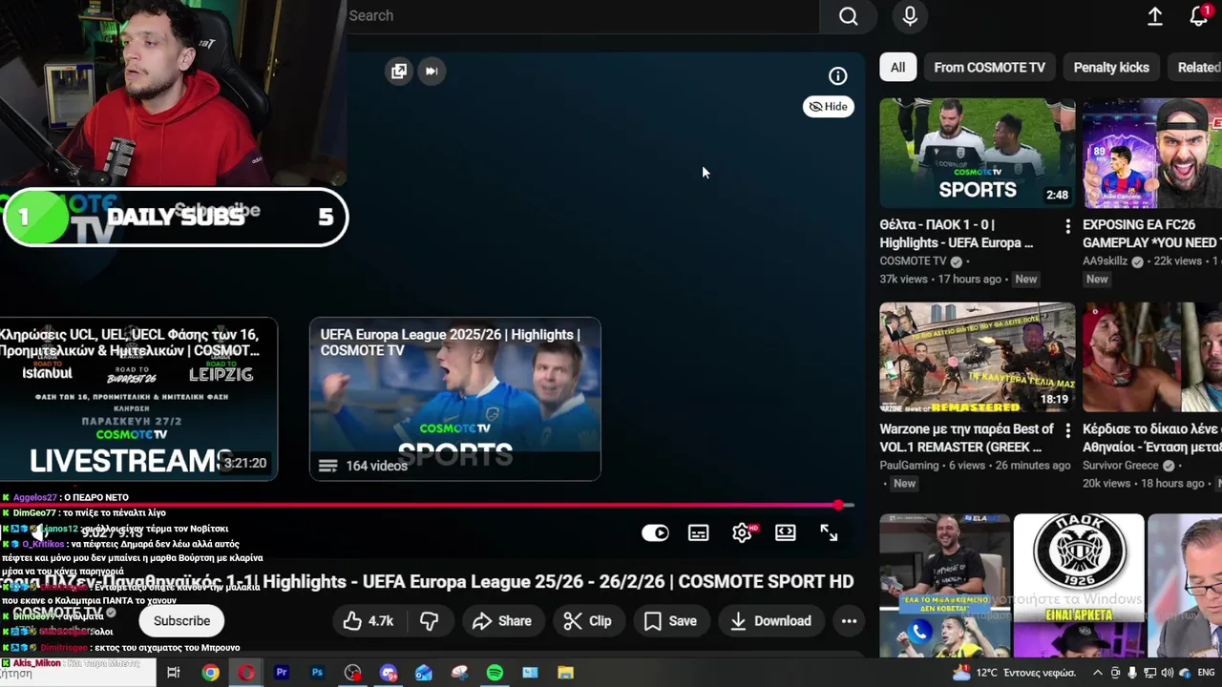Screen dimensions: 1222x687
Task: Toggle subtitles/captions in player
Action: pyautogui.click(x=699, y=533)
